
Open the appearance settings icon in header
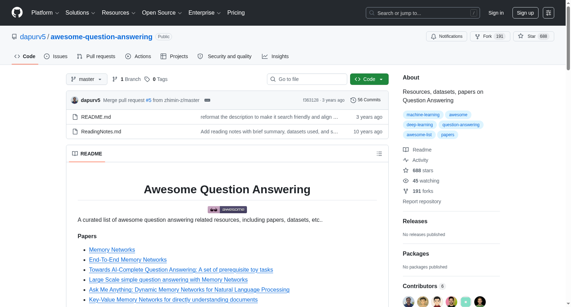point(549,13)
